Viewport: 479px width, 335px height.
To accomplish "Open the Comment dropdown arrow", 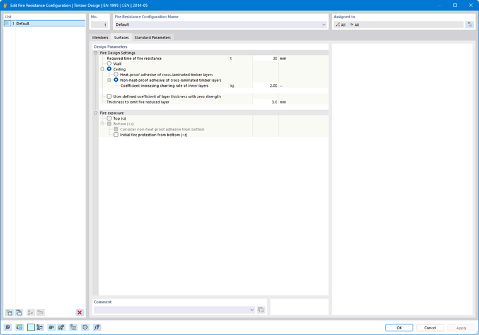I will 252,310.
